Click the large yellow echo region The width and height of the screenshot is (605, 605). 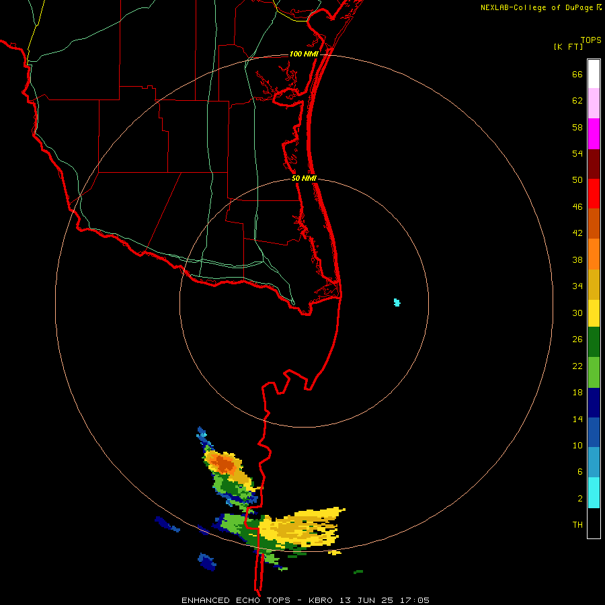300,526
